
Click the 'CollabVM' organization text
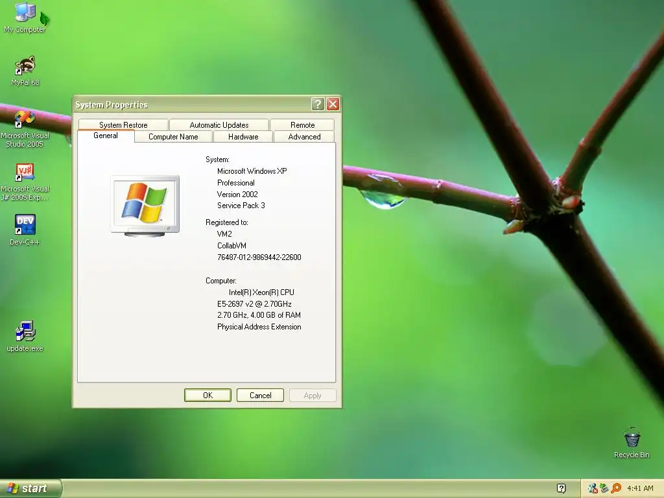(231, 246)
